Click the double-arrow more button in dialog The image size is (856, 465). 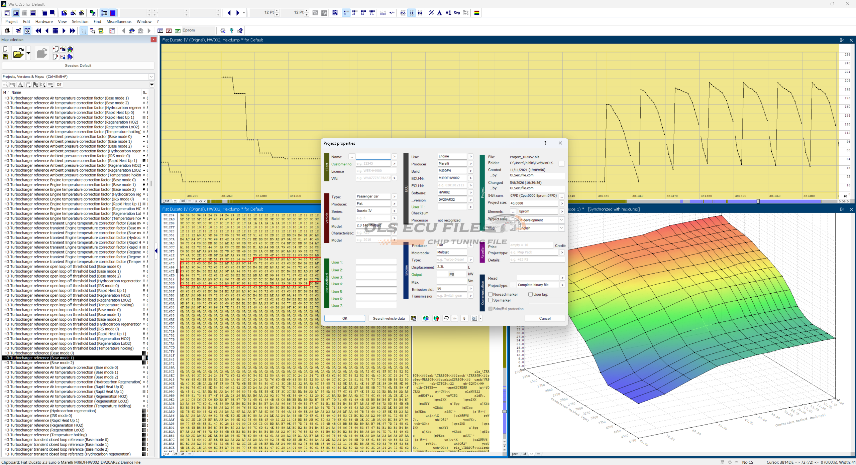point(454,318)
